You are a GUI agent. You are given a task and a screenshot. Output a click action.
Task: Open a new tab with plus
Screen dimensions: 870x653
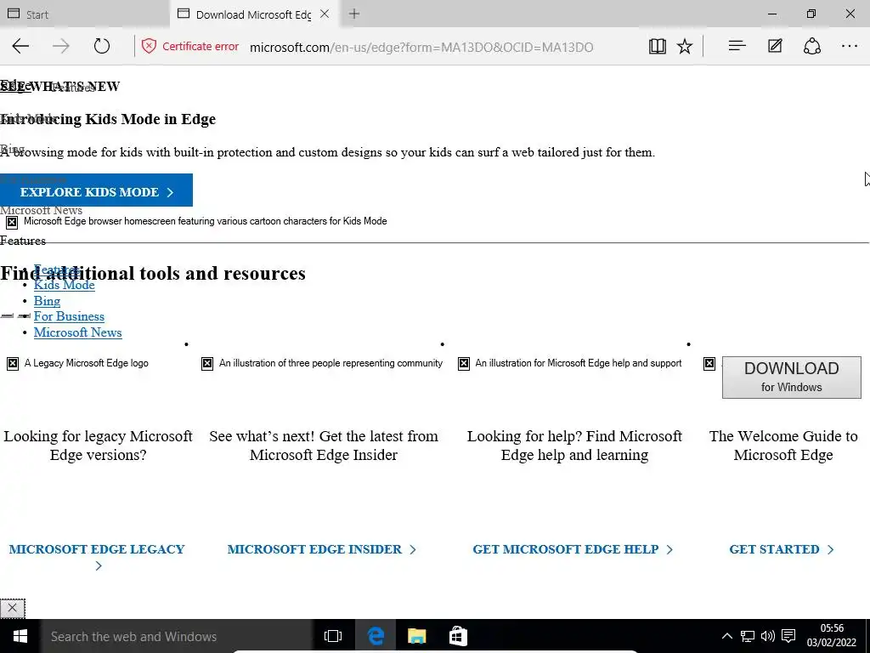354,14
